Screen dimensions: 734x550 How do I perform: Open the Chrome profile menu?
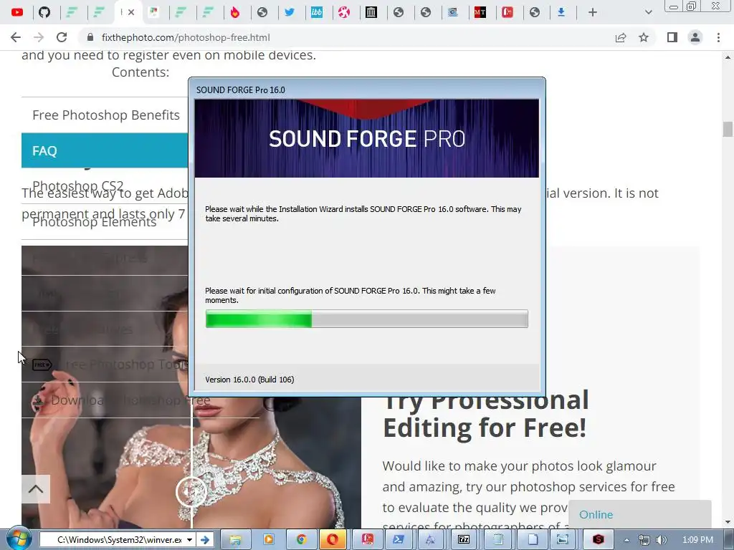(x=695, y=37)
